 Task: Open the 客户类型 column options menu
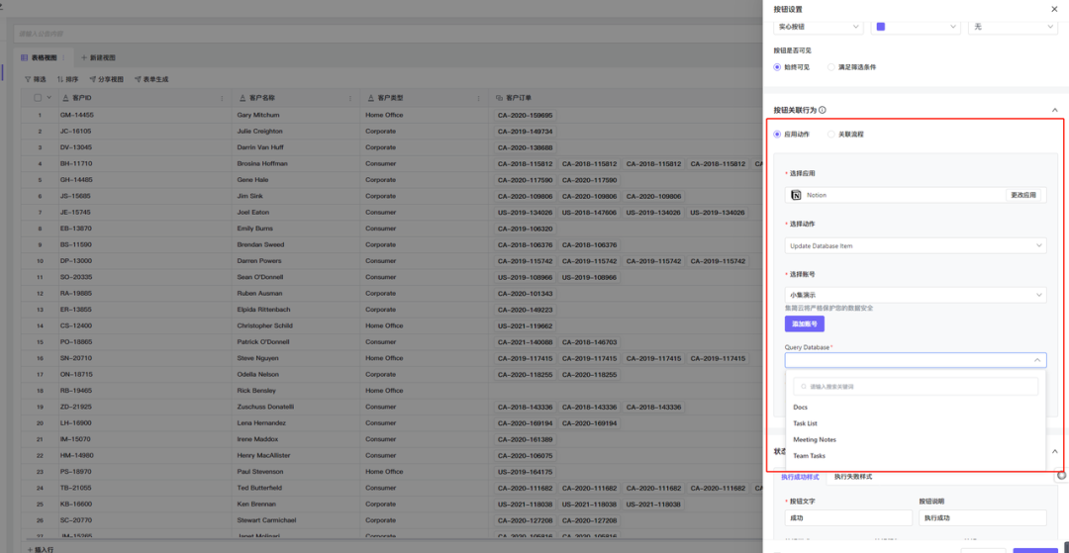[478, 98]
